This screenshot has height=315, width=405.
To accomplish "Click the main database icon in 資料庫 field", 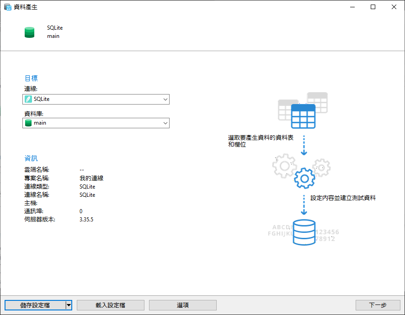I will (28, 123).
